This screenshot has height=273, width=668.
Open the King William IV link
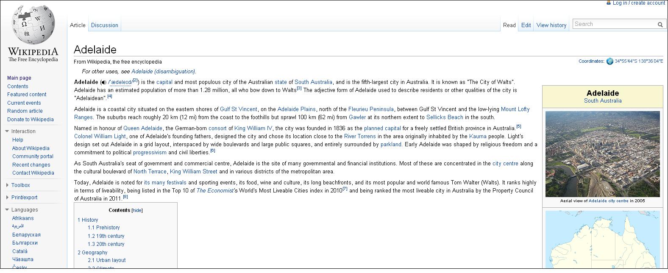pos(253,128)
